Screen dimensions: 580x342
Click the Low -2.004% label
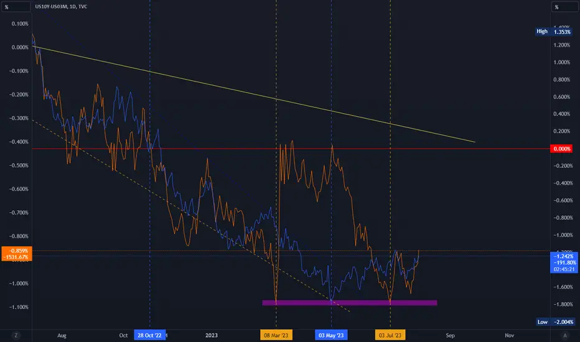555,322
